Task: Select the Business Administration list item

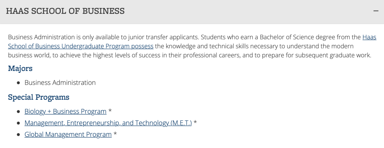Action: [x=60, y=83]
